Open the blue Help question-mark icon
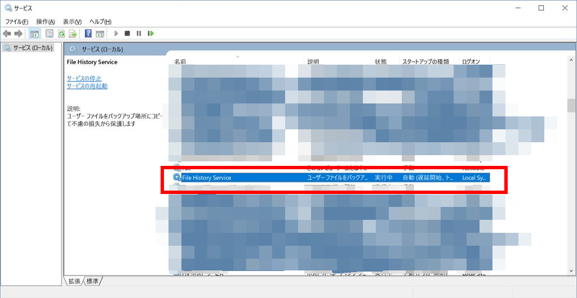This screenshot has height=298, width=577. tap(88, 34)
